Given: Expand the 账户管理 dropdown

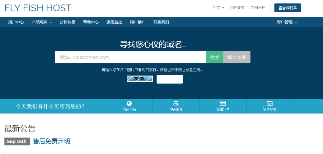Looking at the screenshot, I should click(x=287, y=22).
